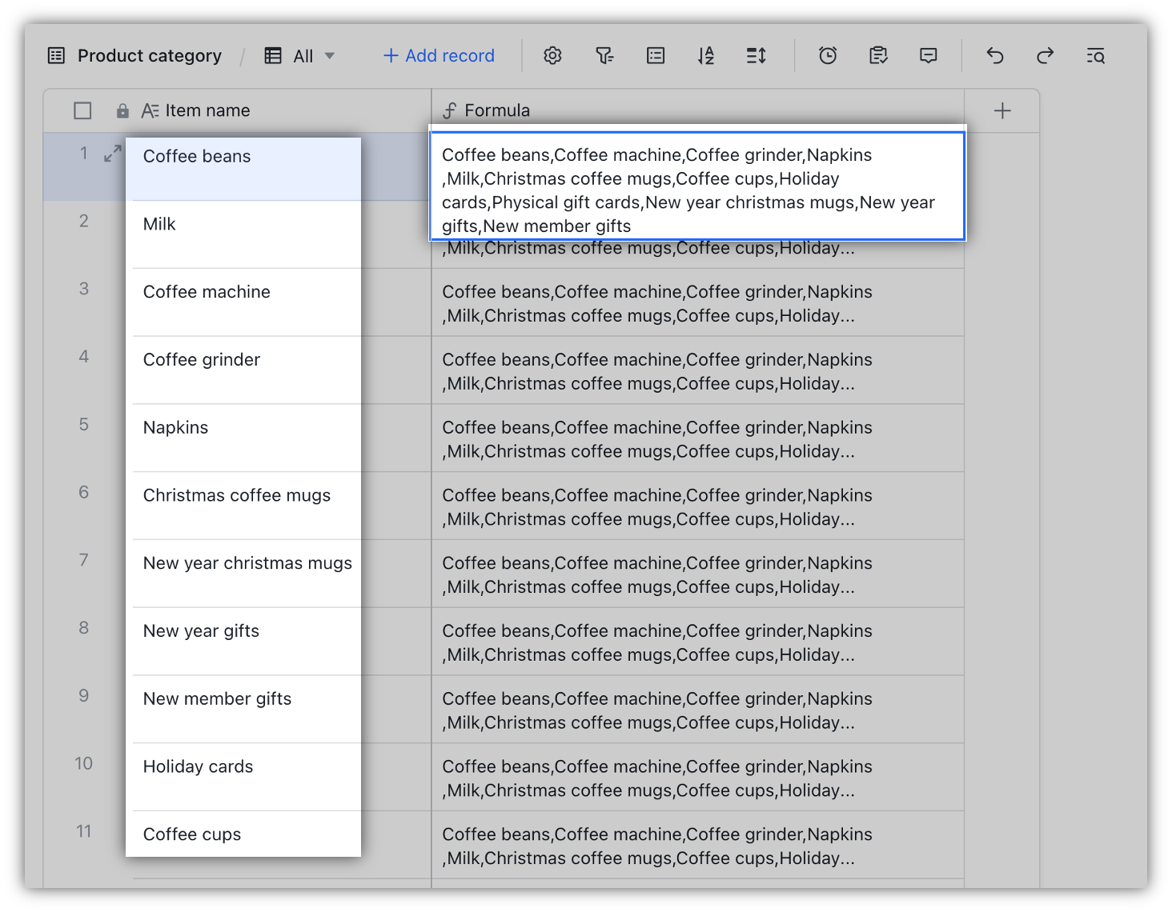Open the alarm clock reminder icon
The height and width of the screenshot is (912, 1172).
tap(827, 55)
